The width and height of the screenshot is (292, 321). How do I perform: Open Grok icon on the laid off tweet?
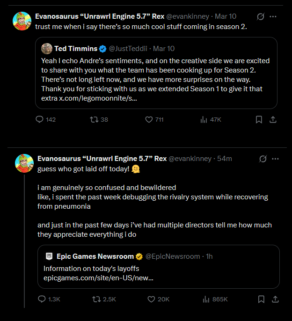263,159
